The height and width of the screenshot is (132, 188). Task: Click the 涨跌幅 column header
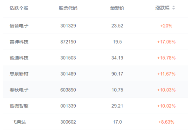(162, 8)
